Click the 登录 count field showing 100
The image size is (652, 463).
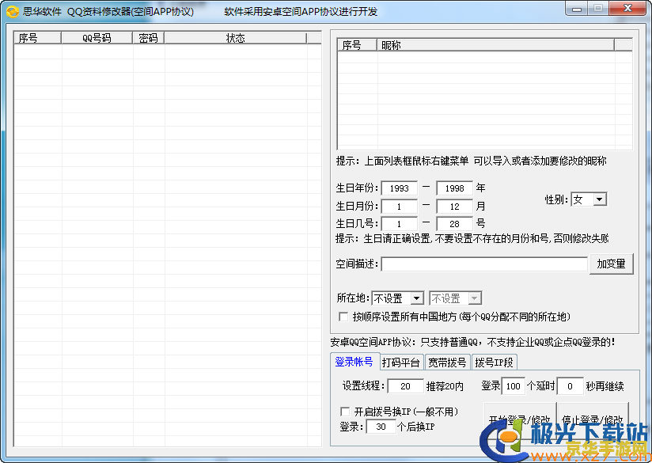[x=513, y=386]
